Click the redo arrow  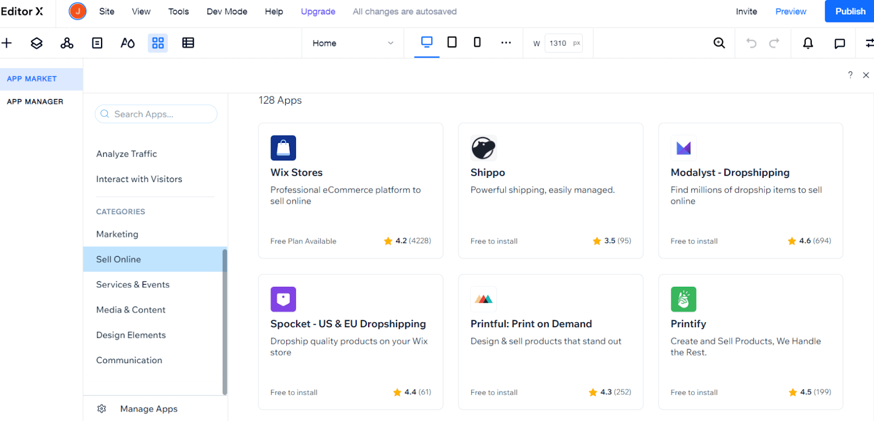coord(774,43)
